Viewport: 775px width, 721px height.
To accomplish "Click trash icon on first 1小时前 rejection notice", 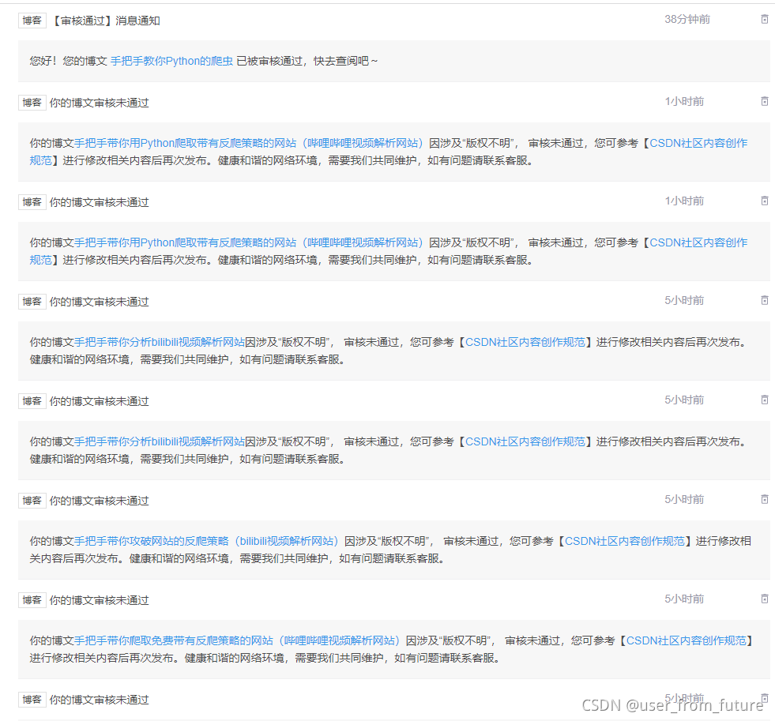I will pos(764,101).
